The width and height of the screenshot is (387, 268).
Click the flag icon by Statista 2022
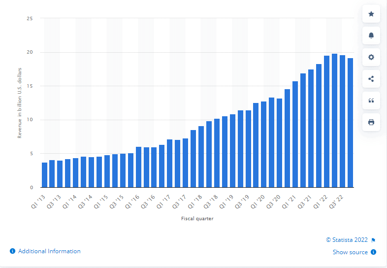pos(374,240)
